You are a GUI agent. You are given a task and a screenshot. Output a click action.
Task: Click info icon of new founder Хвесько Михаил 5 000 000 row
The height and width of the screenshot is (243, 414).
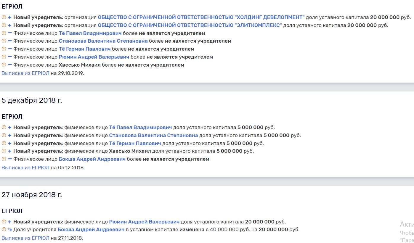4,151
